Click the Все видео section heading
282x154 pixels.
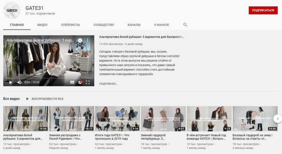[x=12, y=99]
